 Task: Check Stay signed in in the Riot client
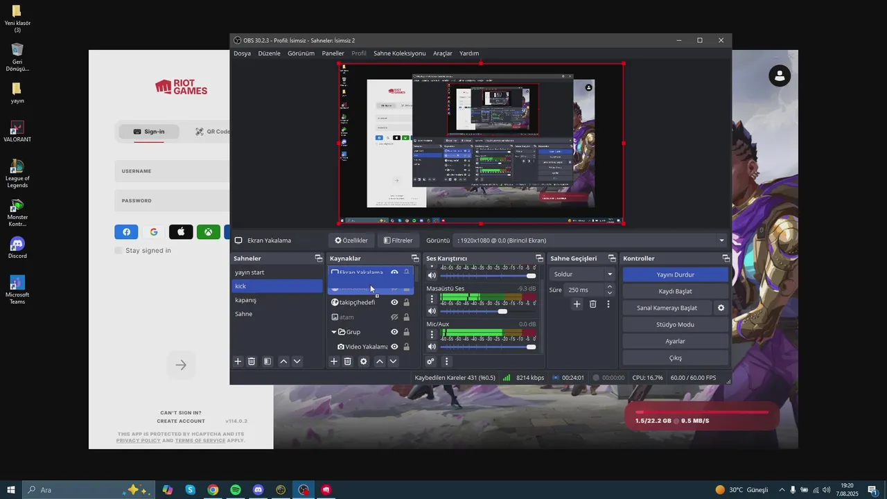[x=118, y=250]
